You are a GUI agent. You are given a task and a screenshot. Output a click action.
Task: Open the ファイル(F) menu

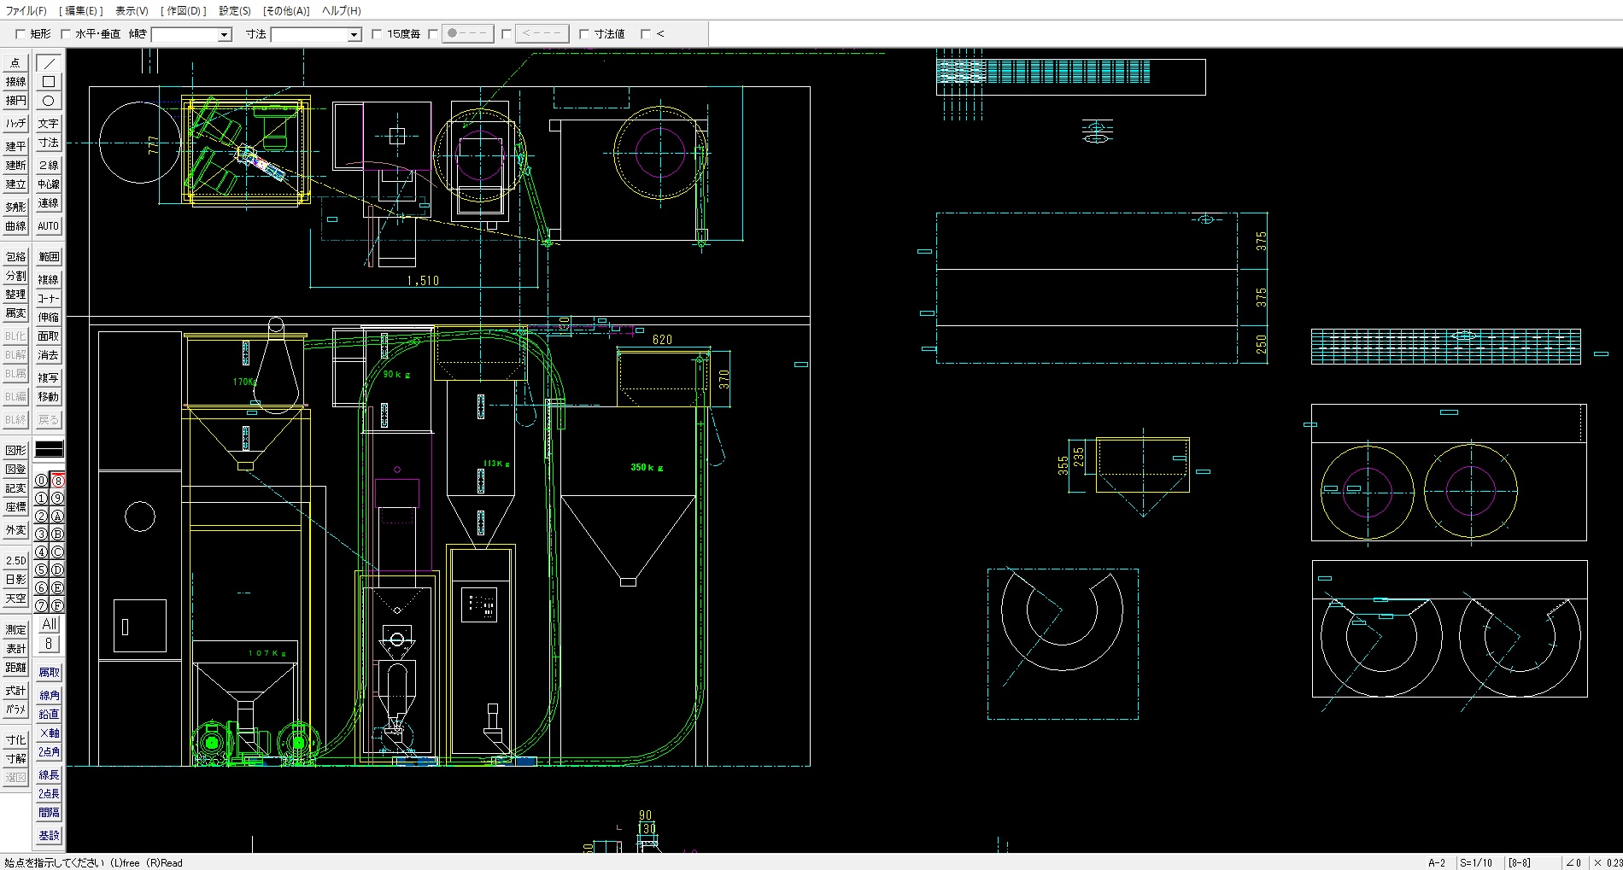click(26, 11)
